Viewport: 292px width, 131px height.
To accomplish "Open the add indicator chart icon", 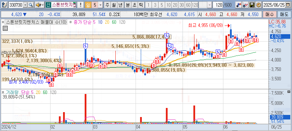I will point(245,5).
